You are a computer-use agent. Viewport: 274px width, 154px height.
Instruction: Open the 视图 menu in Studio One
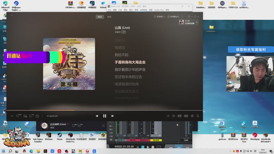[151, 10]
